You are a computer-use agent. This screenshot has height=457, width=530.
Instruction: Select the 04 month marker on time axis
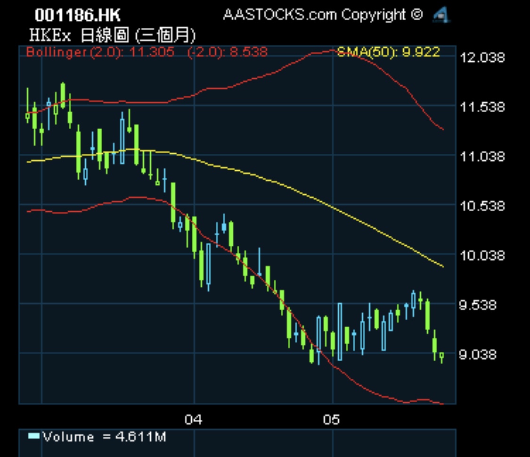tap(193, 420)
